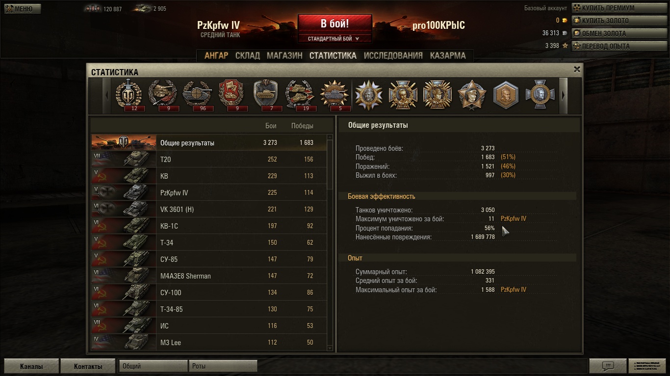This screenshot has width=670, height=376.
Task: Select the T20 tank statistics row
Action: (x=209, y=159)
